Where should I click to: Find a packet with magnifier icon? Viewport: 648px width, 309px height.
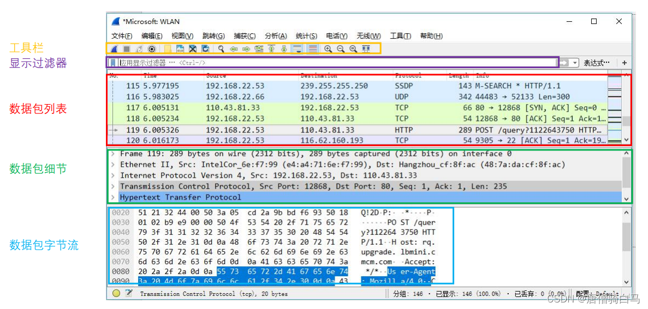click(x=221, y=49)
